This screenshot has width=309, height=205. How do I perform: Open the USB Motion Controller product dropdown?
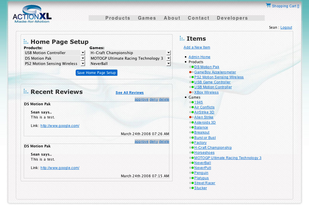pos(54,53)
